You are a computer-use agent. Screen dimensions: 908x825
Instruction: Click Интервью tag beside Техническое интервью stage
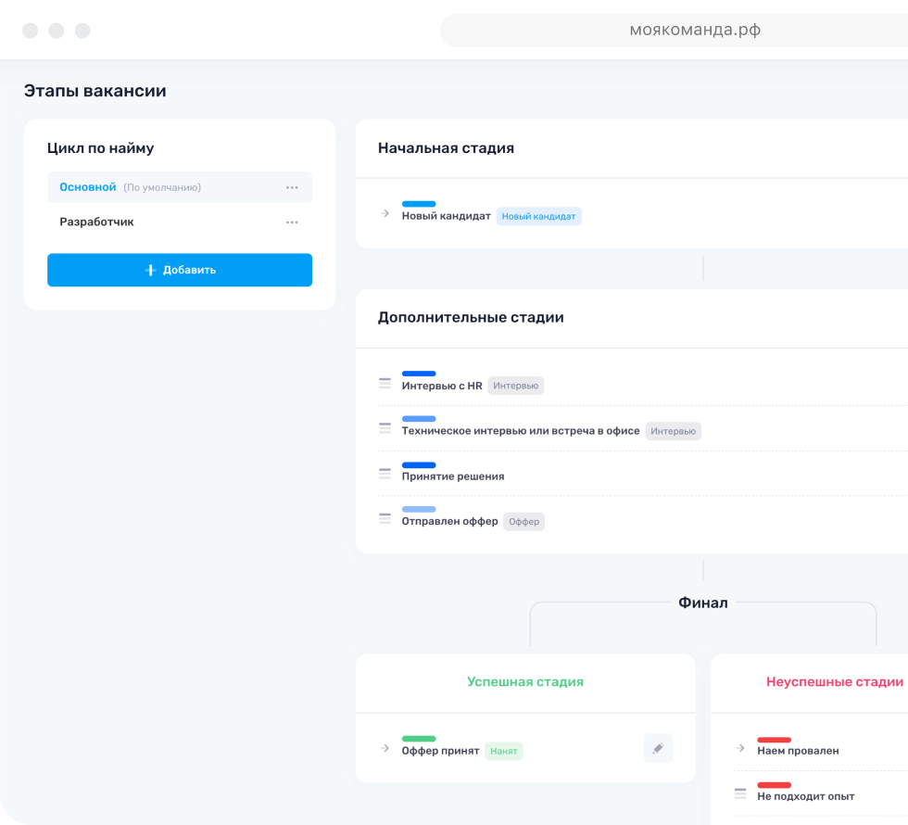coord(673,431)
